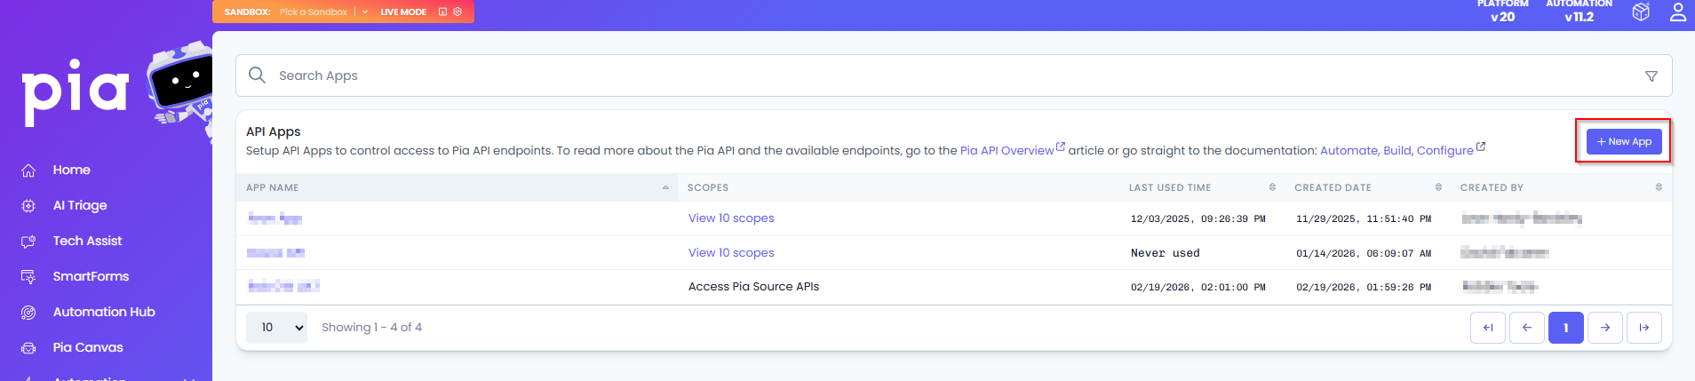Go to the last page of results
This screenshot has width=1695, height=381.
point(1643,328)
